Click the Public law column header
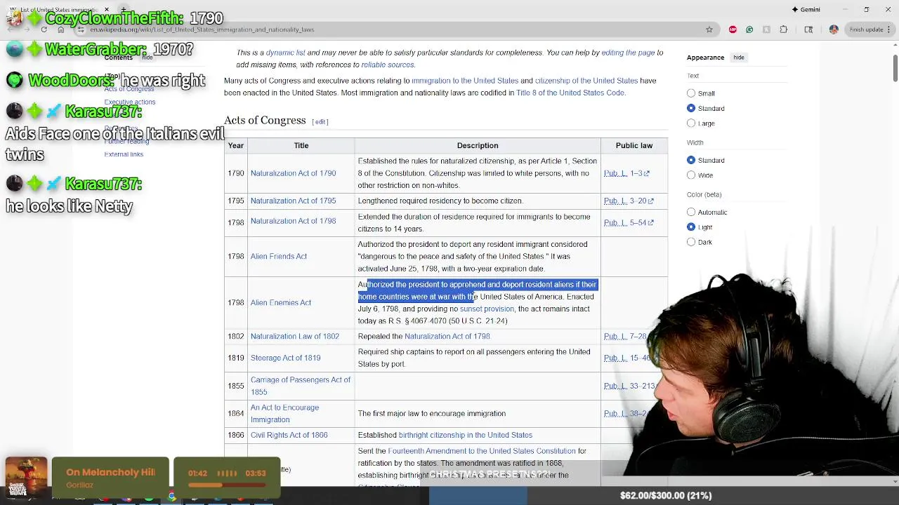The image size is (899, 505). pyautogui.click(x=634, y=145)
